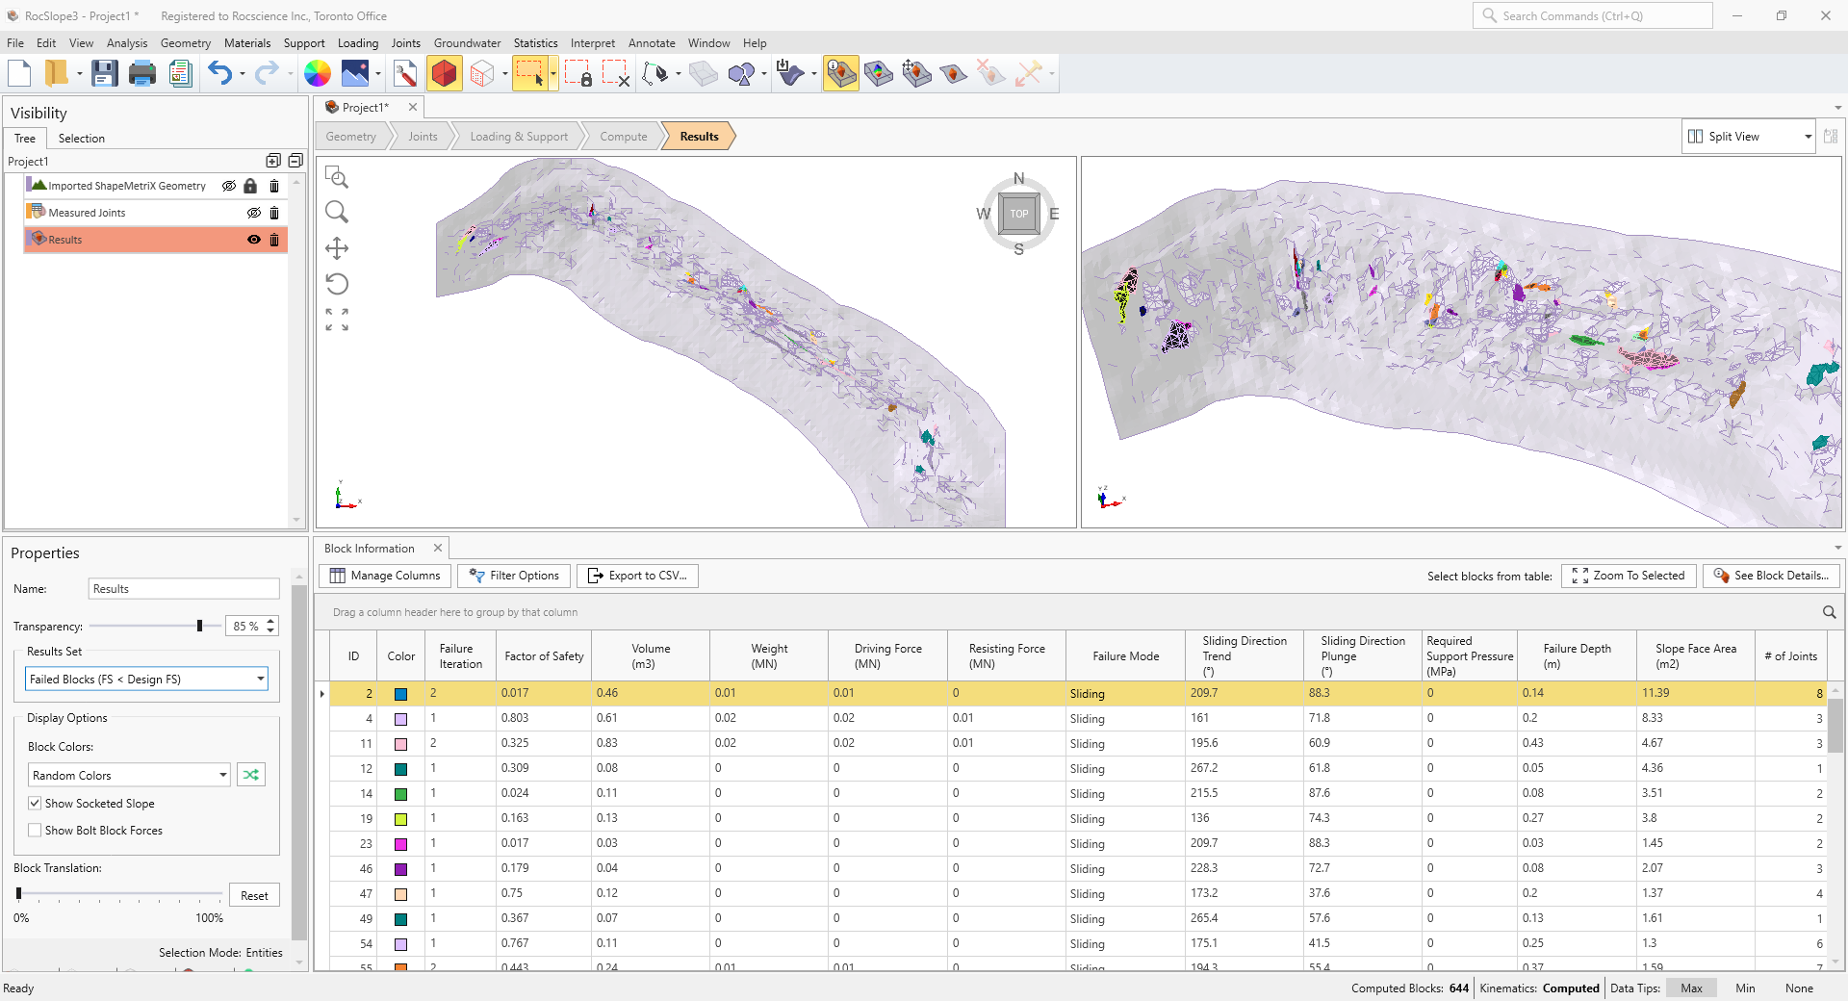
Task: Click the zoom extents icon
Action: 336,320
